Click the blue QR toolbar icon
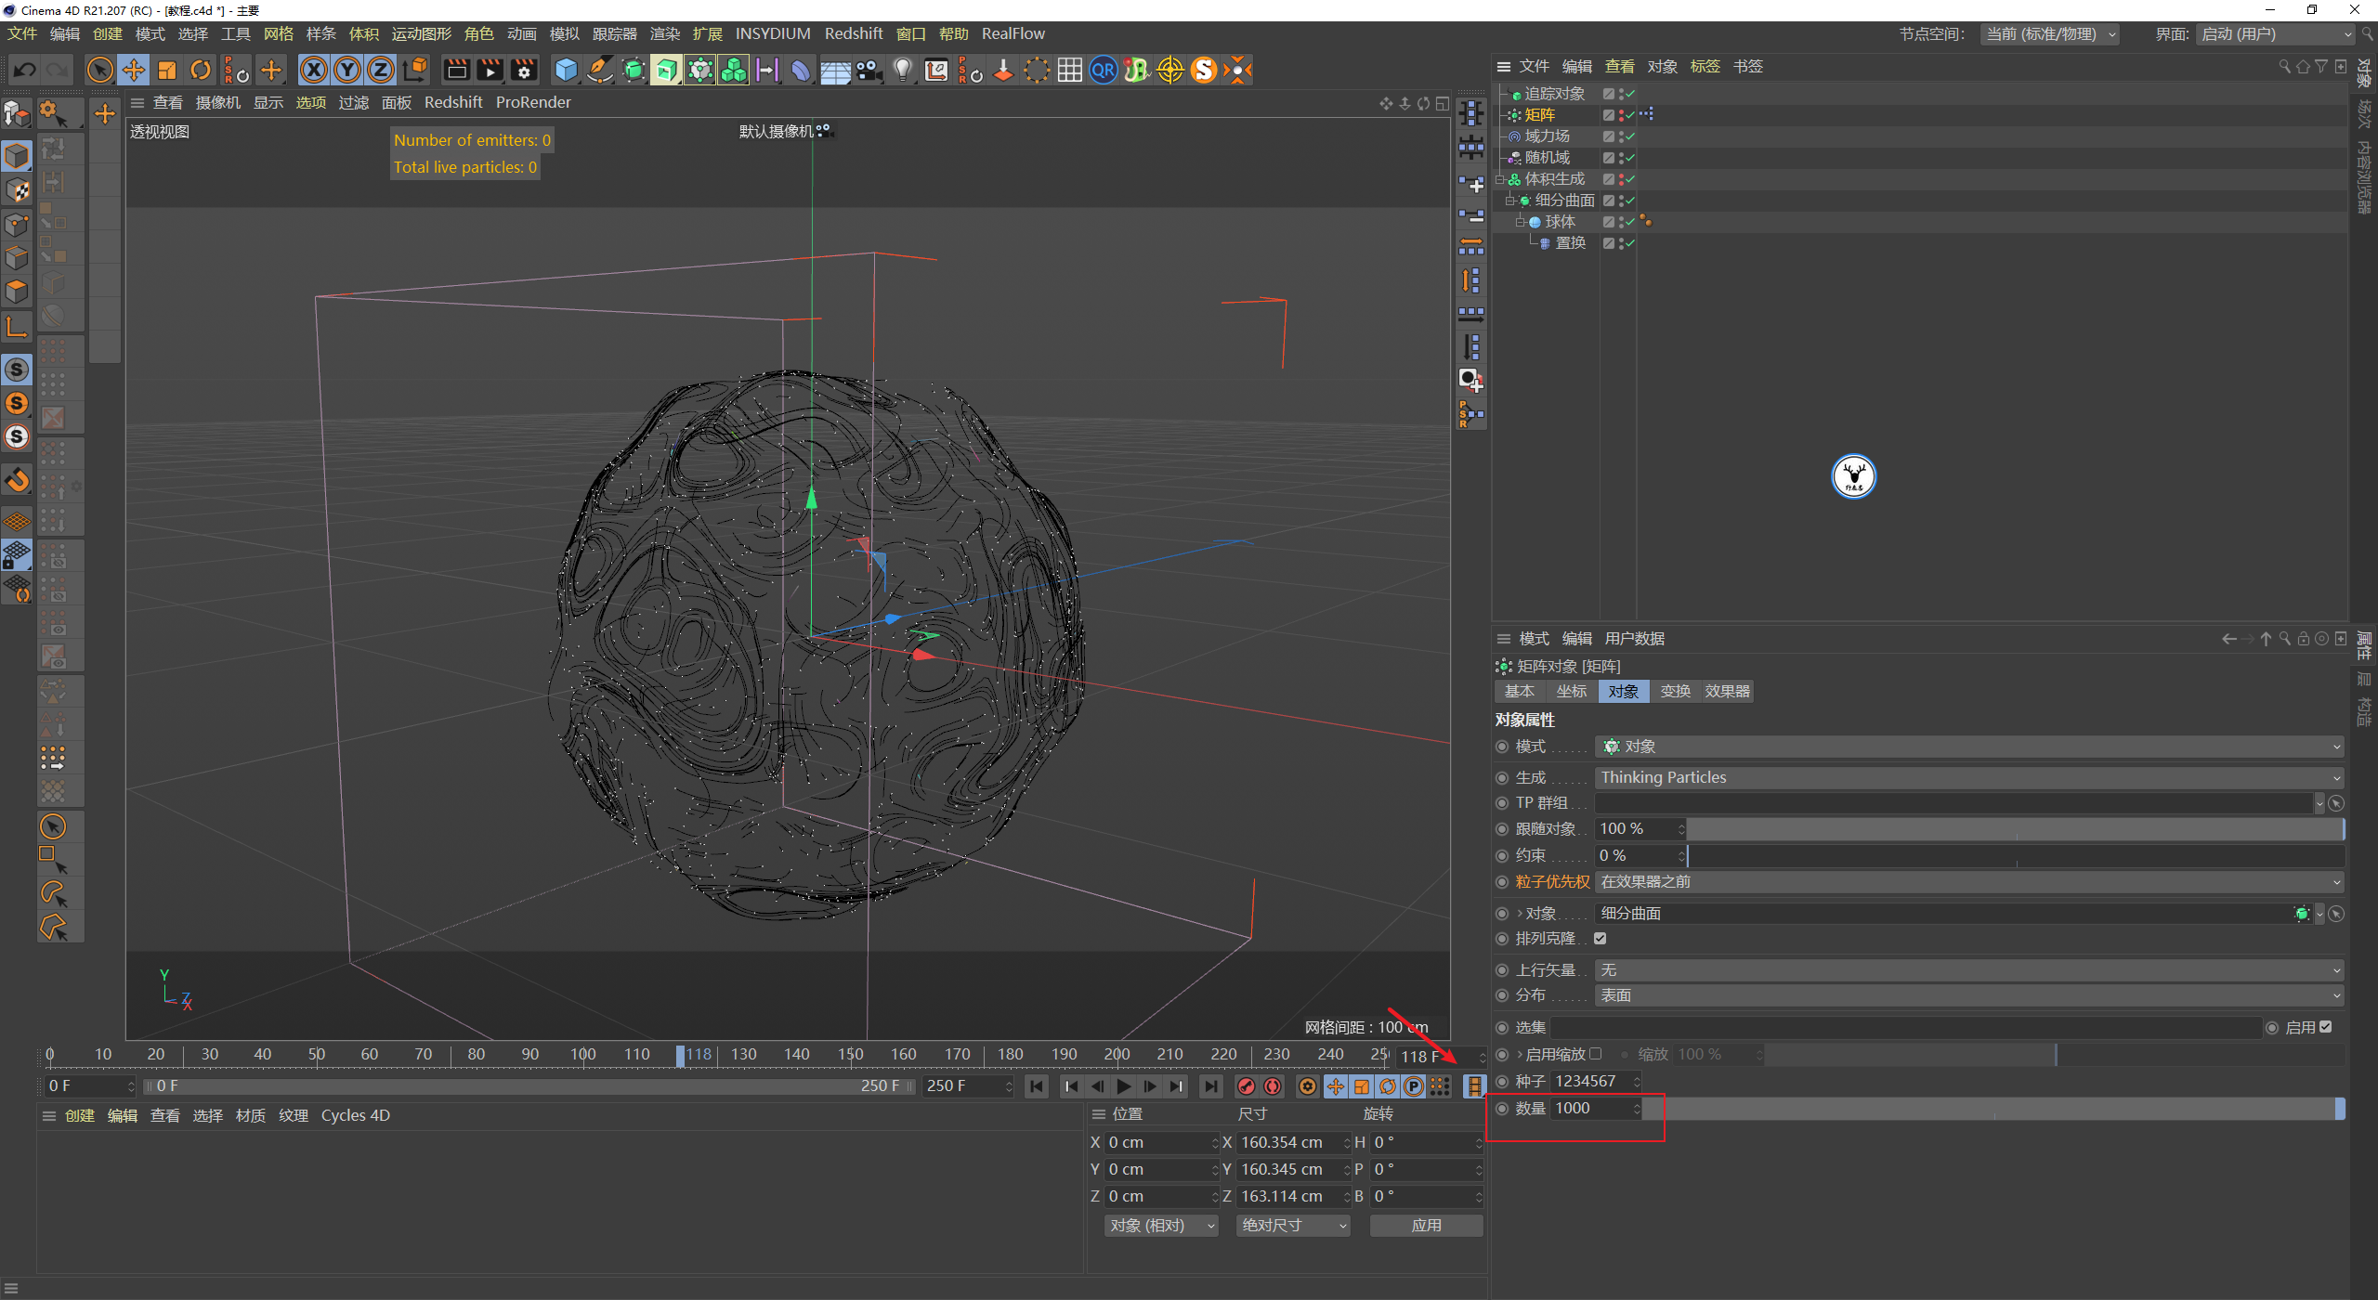 pyautogui.click(x=1103, y=70)
